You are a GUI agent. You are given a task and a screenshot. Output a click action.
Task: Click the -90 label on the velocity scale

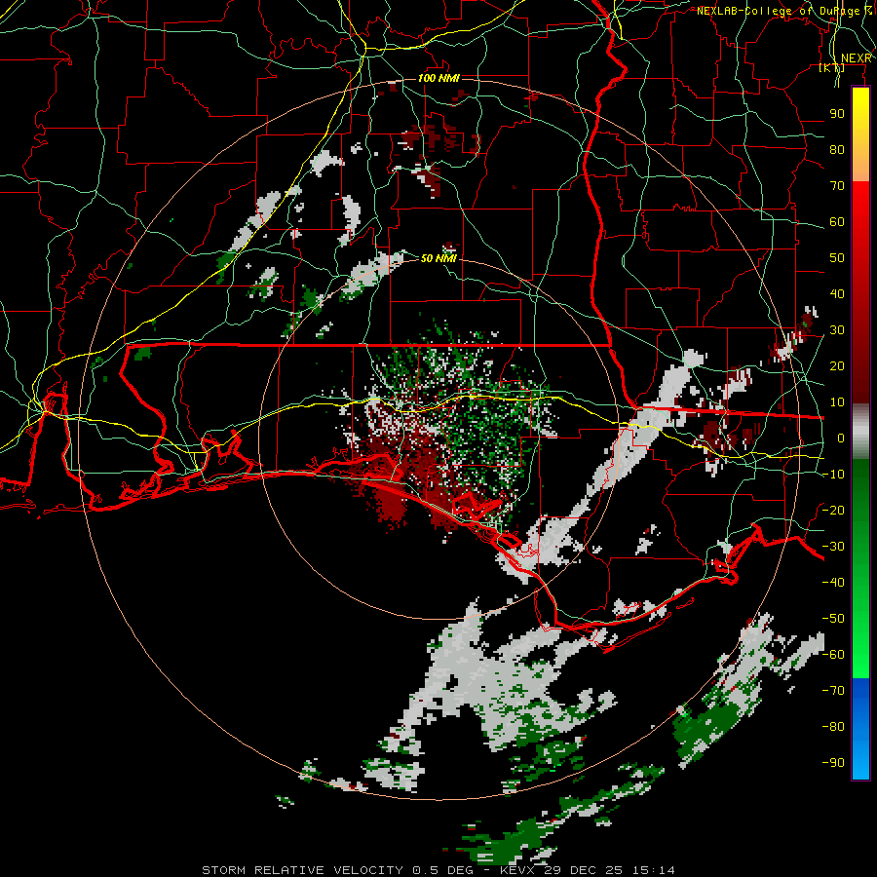click(833, 763)
